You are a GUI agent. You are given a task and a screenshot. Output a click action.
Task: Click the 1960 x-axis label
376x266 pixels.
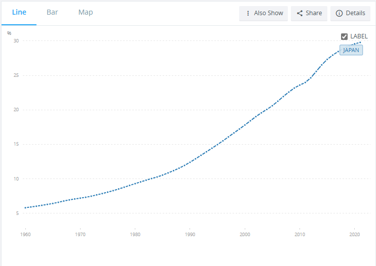coord(25,235)
